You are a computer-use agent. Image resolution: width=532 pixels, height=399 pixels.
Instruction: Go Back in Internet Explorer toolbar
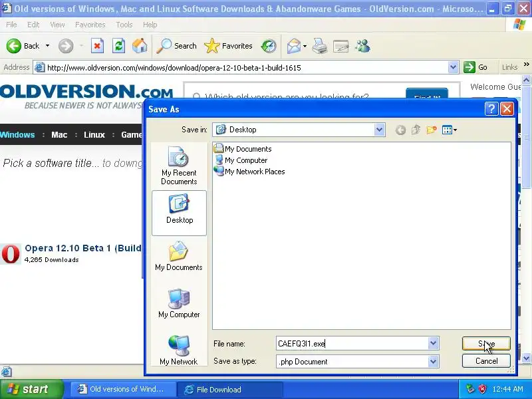23,46
